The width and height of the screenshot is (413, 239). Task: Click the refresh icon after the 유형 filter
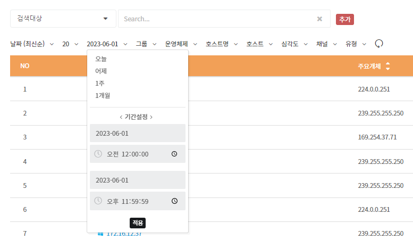click(379, 44)
